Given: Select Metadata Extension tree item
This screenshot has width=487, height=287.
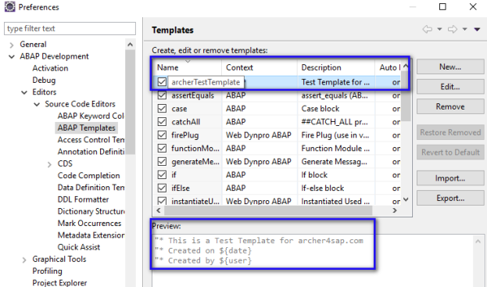Looking at the screenshot, I should pos(91,235).
